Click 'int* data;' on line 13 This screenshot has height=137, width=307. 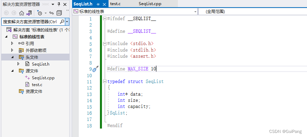(x=130, y=94)
